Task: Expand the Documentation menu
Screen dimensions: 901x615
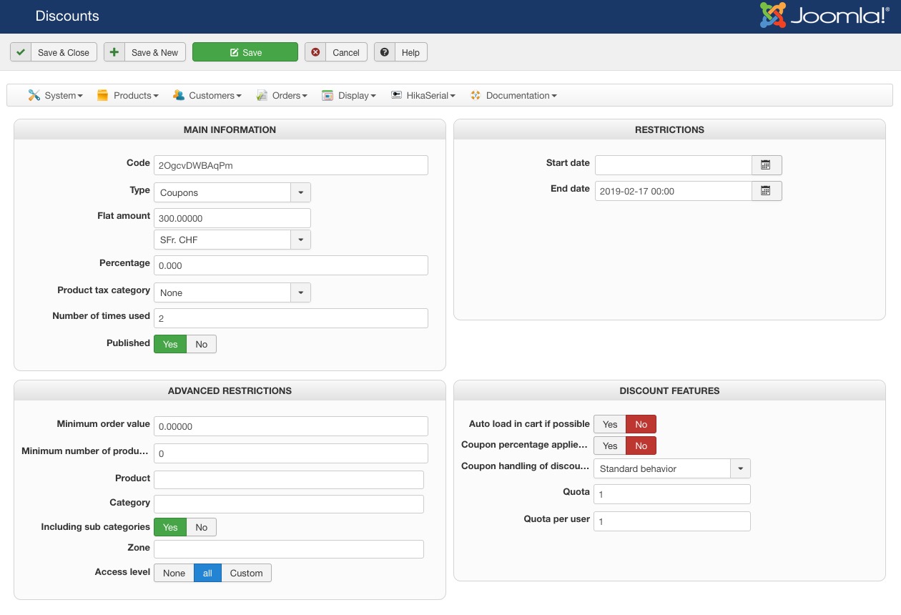Action: [513, 95]
